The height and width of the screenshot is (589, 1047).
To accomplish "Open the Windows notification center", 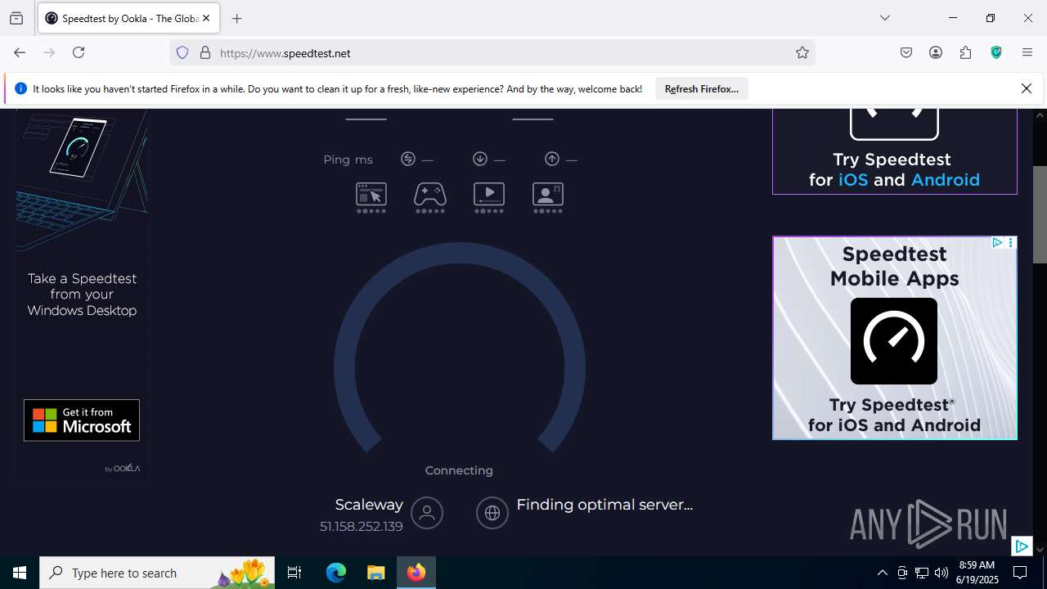I will [1020, 573].
